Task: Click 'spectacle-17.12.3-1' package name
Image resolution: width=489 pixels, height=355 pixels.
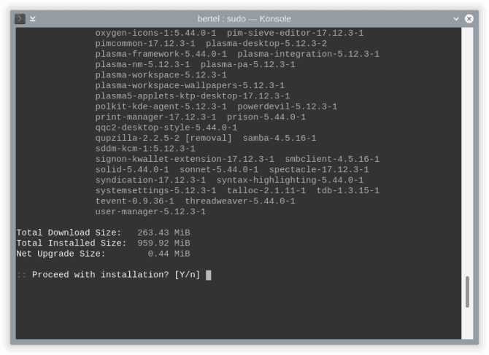Action: [319, 170]
